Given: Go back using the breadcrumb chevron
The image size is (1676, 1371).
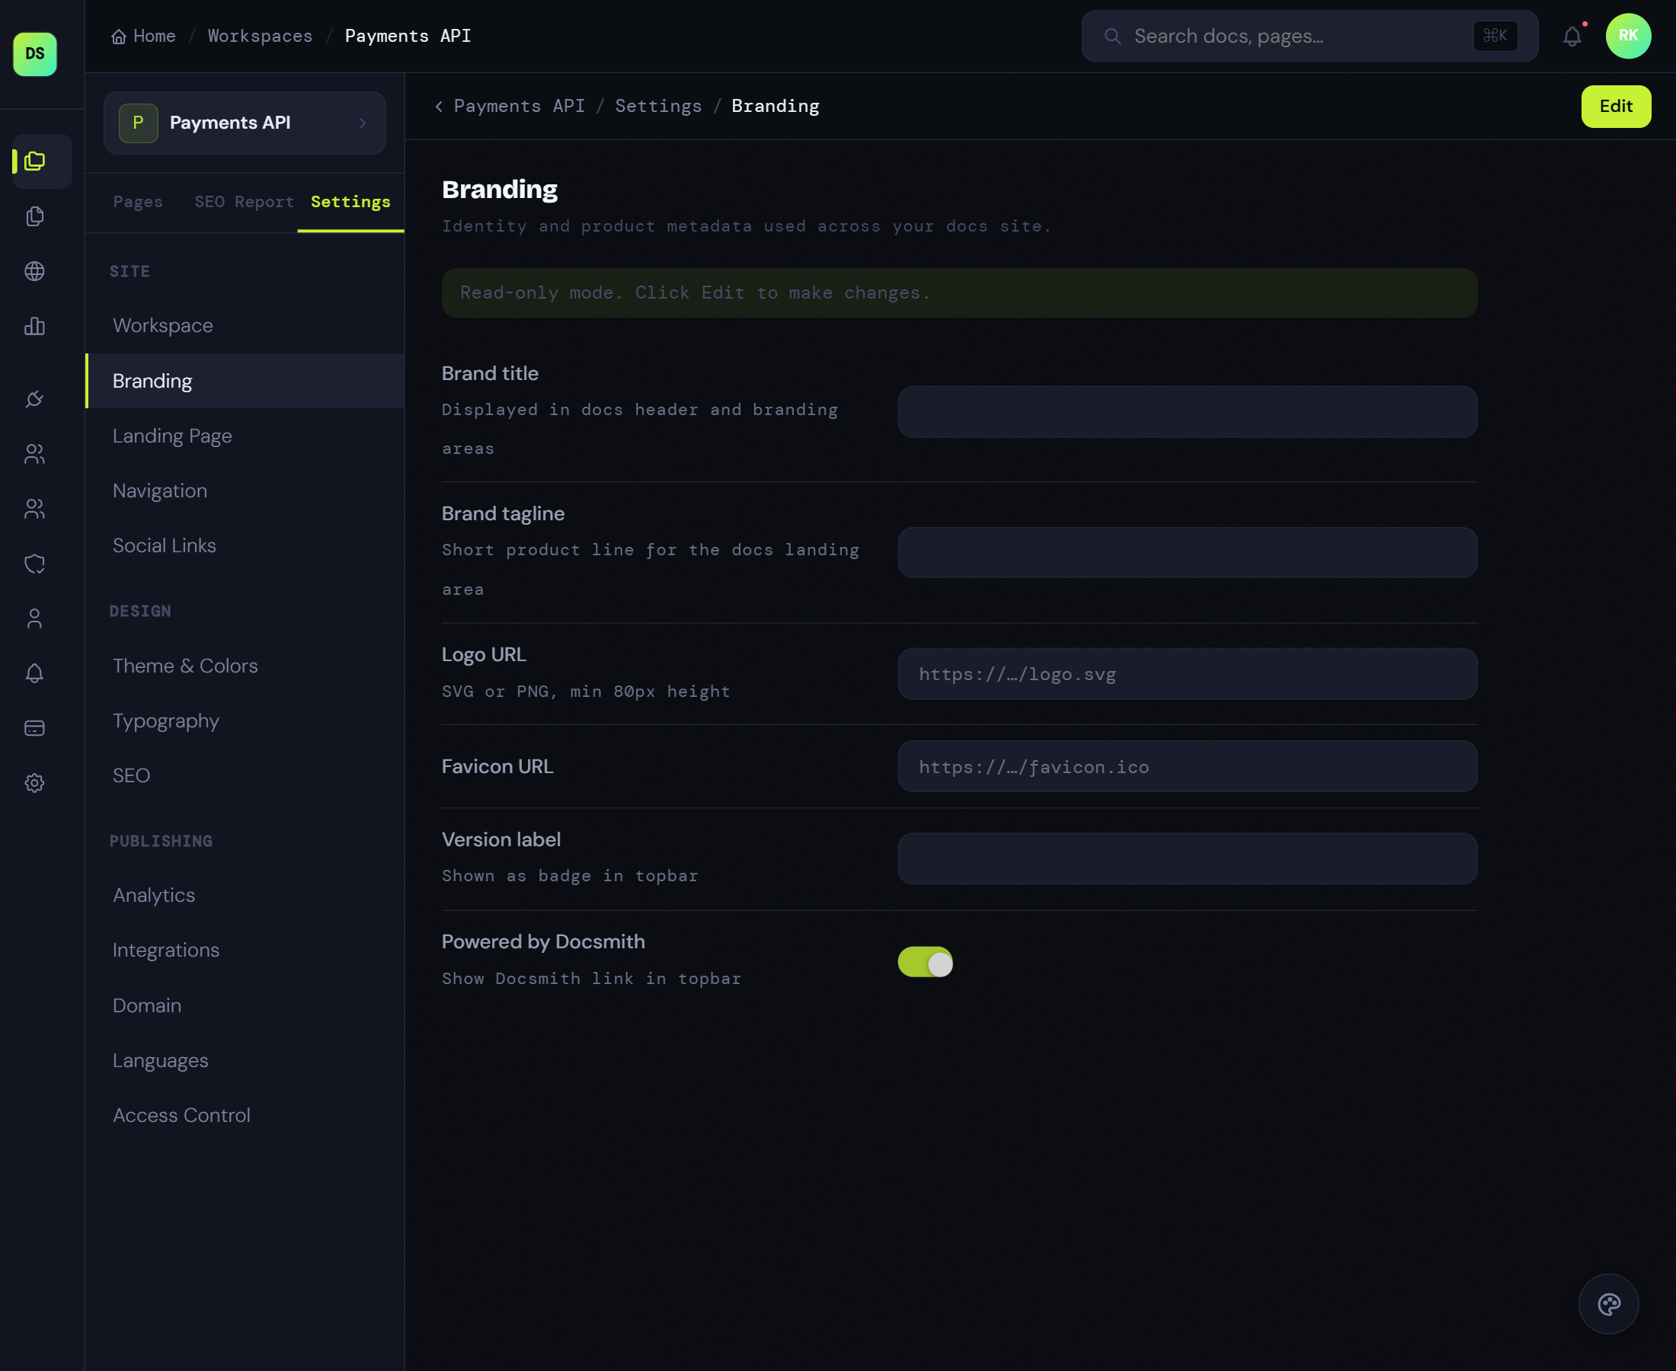Looking at the screenshot, I should click(439, 106).
